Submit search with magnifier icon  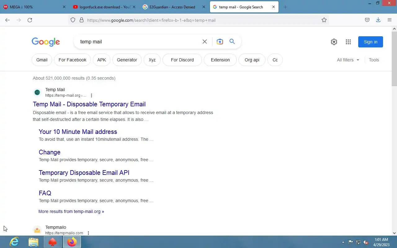pos(232,42)
